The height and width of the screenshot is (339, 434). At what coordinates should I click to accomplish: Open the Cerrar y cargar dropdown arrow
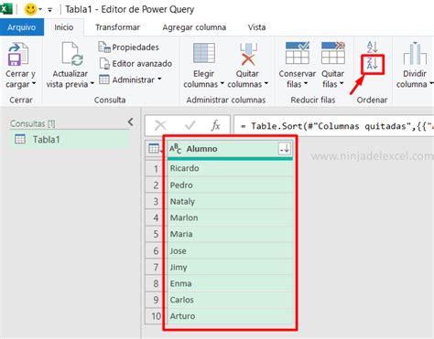click(34, 83)
